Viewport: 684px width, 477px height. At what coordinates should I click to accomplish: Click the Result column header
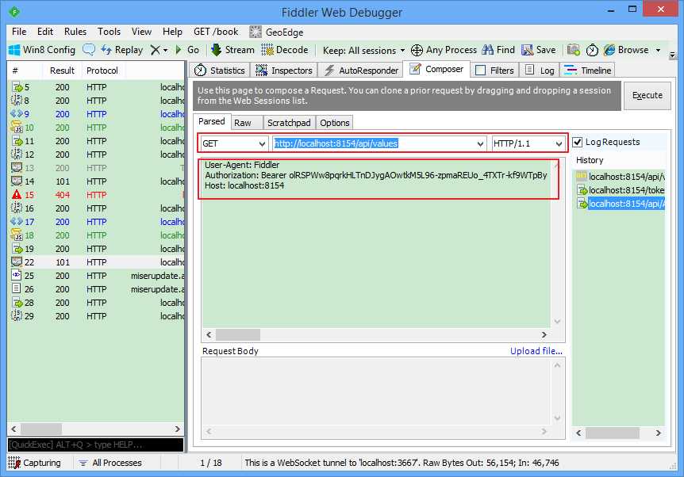point(62,71)
